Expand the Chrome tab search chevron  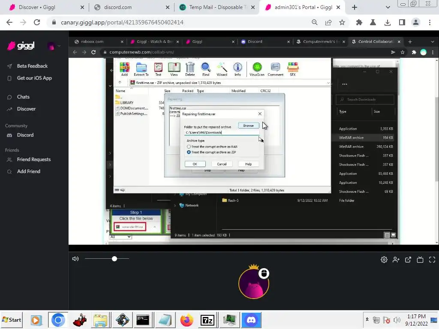coord(388,7)
